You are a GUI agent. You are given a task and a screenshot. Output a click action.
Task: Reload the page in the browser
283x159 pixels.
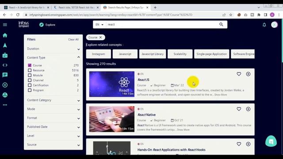18,15
